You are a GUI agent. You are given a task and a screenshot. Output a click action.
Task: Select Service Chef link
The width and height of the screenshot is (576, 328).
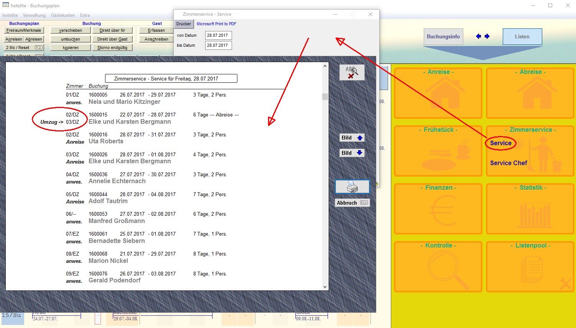pyautogui.click(x=509, y=163)
